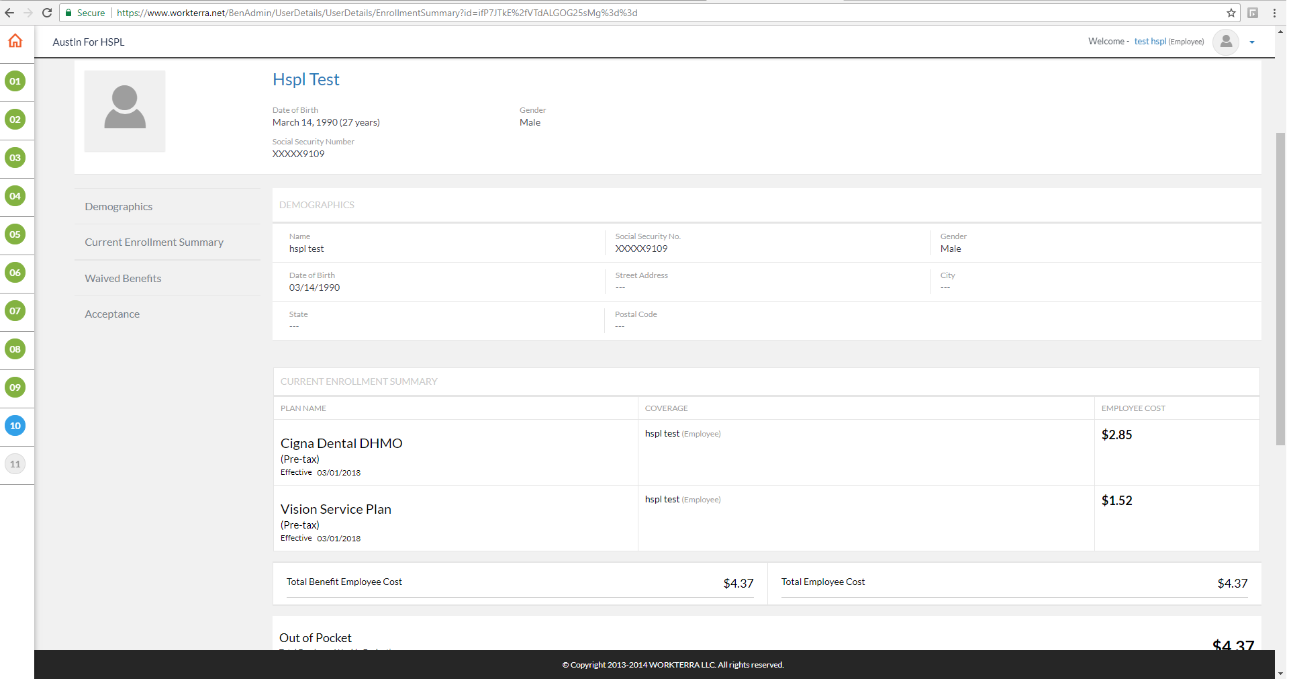
Task: Click the page vertical scrollbar thumb
Action: 1280,289
